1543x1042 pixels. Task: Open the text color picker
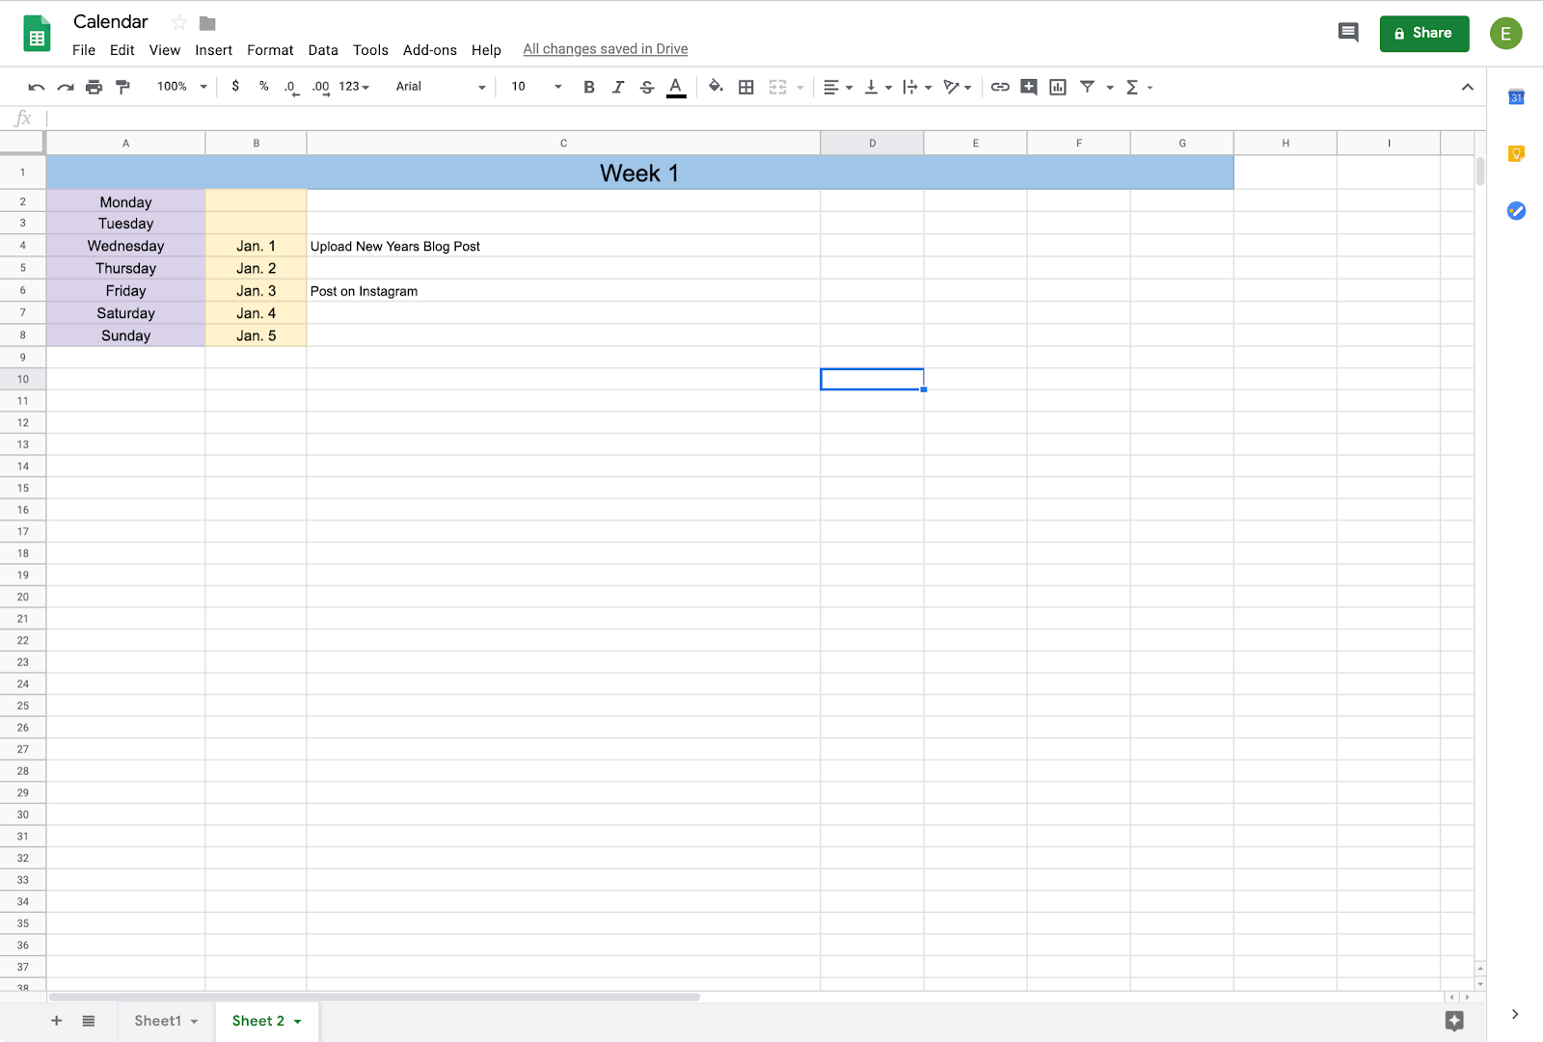675,87
